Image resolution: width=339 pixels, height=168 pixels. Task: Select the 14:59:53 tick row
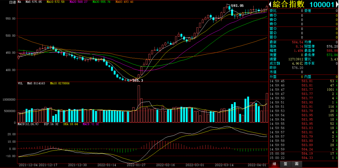pos(304,111)
